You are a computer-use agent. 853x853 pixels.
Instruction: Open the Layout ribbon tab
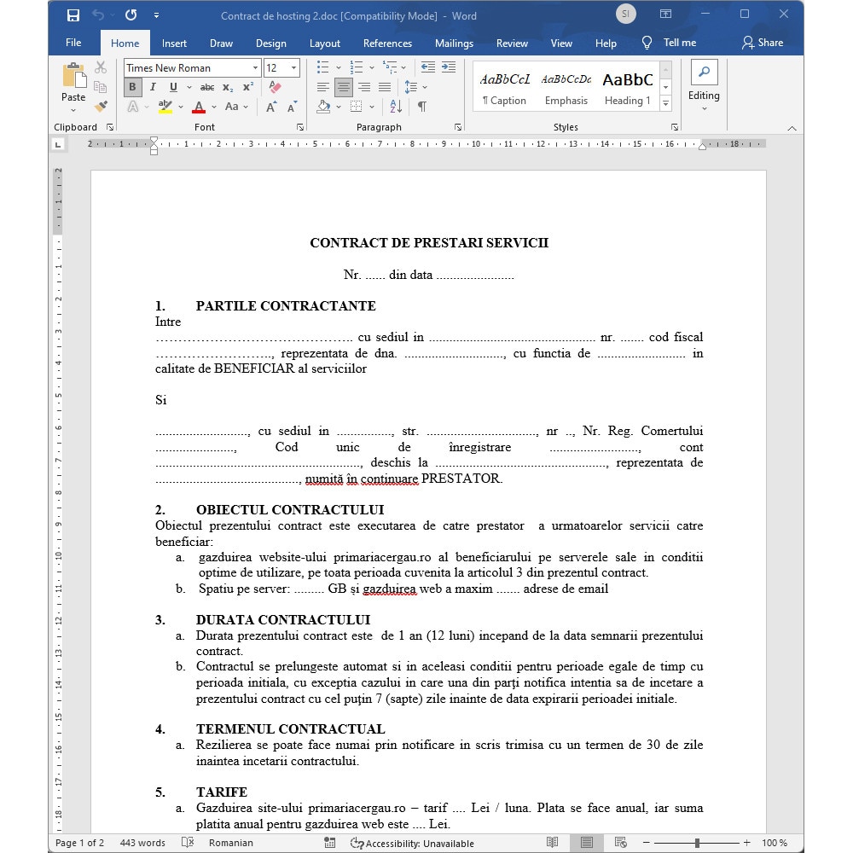[x=324, y=44]
